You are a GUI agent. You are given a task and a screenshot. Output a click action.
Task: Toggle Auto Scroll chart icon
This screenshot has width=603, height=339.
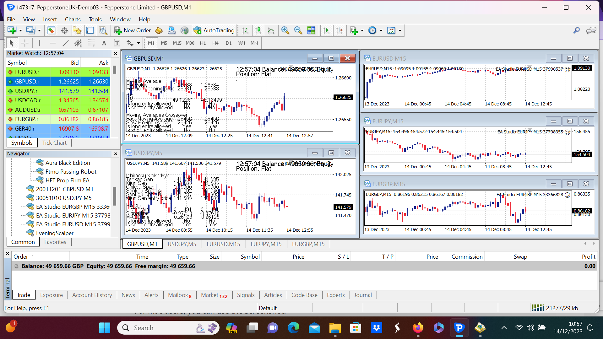pyautogui.click(x=326, y=30)
